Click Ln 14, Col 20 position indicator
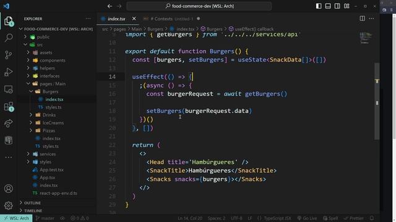The width and height of the screenshot is (396, 222). pos(190,218)
